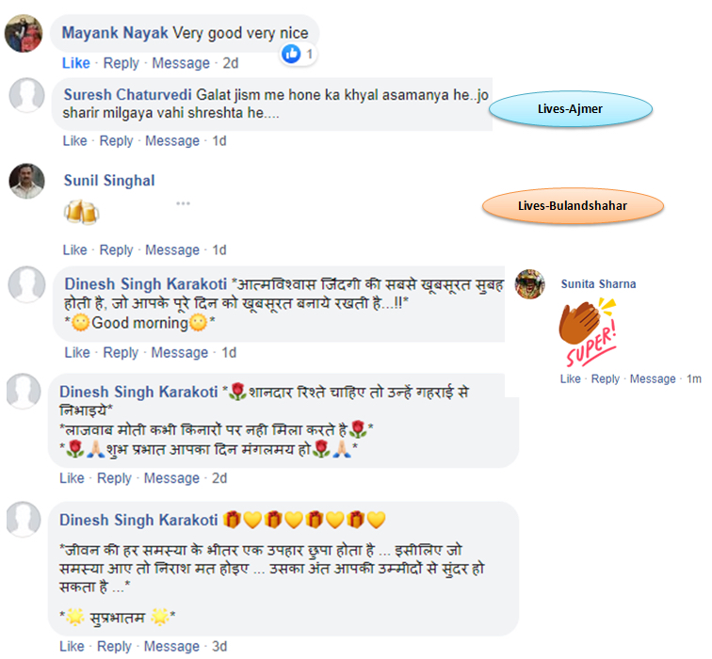Like the comment posted 3d ago
Screen dimensions: 712x659
tap(72, 647)
